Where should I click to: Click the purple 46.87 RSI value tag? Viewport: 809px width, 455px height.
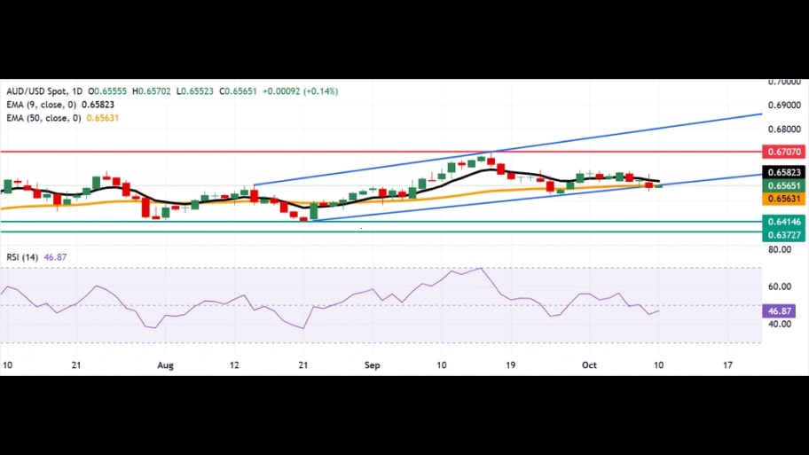(781, 311)
